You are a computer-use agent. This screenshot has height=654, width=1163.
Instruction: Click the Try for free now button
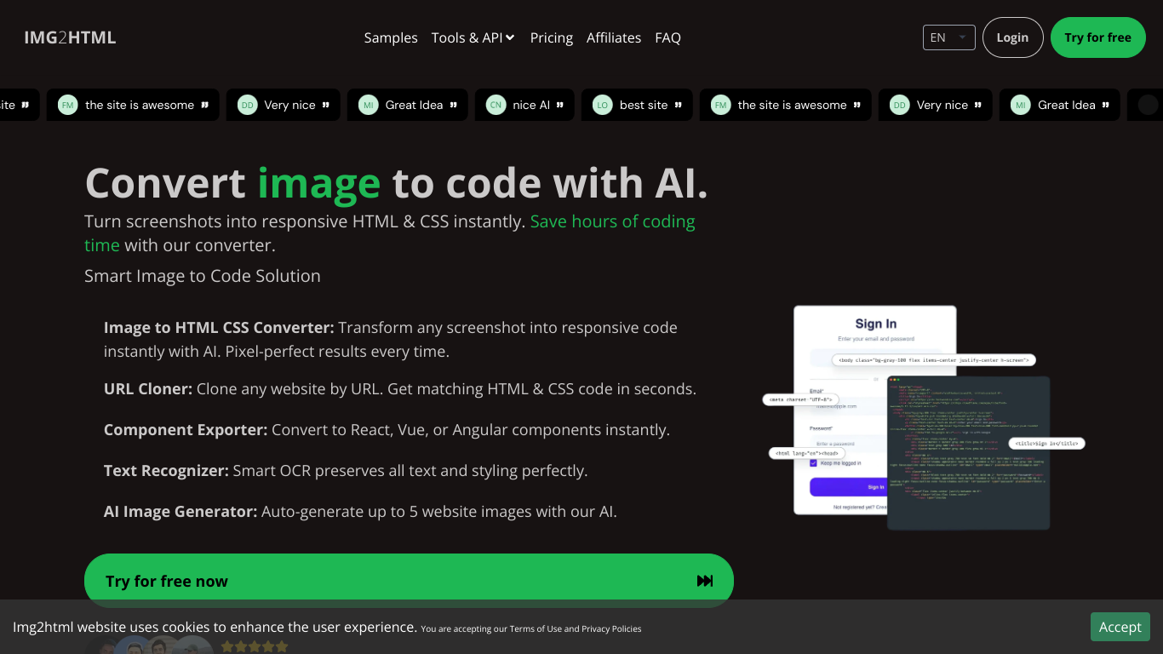(x=409, y=581)
